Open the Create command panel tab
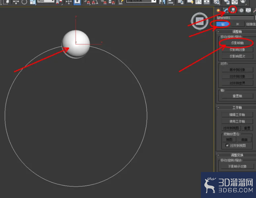Viewport: 256px width, 198px height. (218, 11)
